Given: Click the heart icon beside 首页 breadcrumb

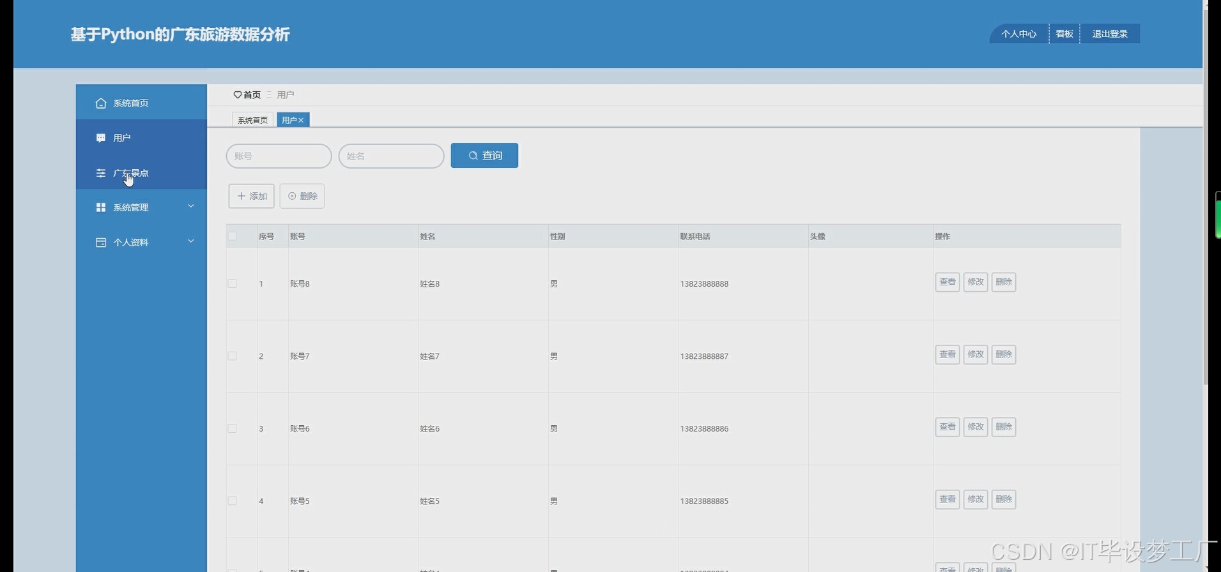Looking at the screenshot, I should 238,94.
